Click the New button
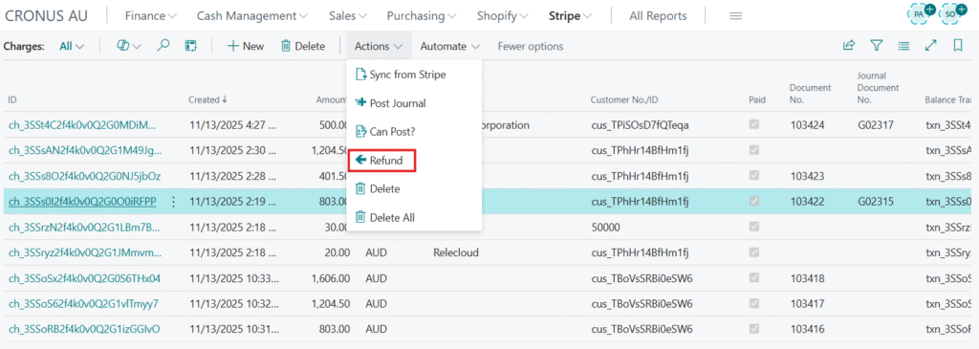Screen dimensions: 979x349 click(x=246, y=46)
